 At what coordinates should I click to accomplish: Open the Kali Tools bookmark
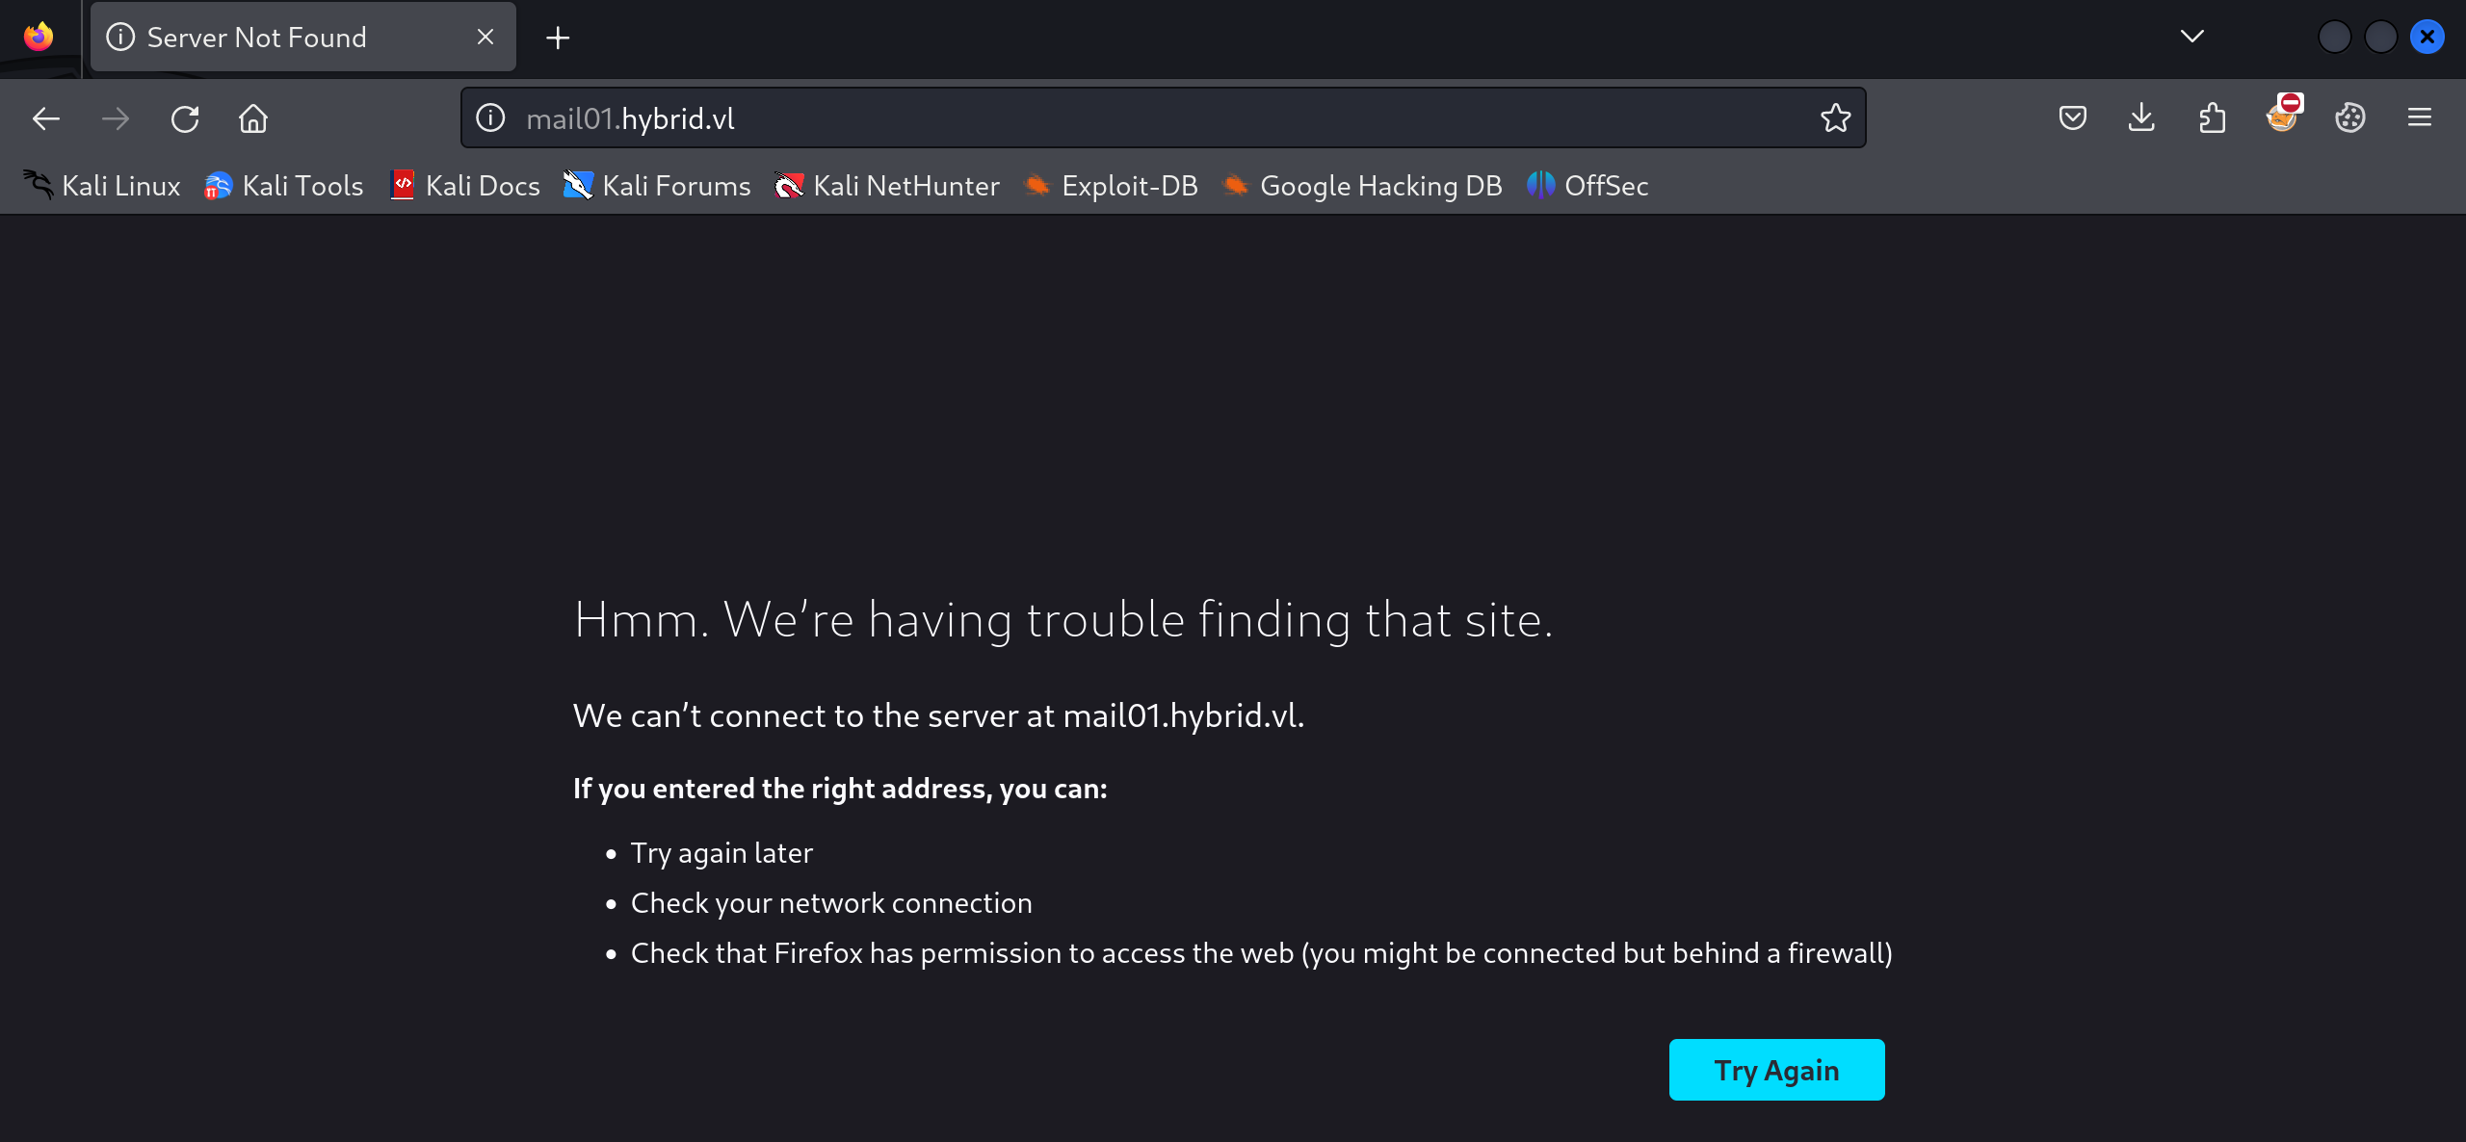(284, 186)
